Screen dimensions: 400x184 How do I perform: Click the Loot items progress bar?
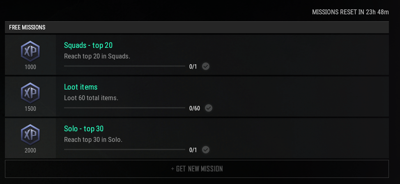click(124, 108)
